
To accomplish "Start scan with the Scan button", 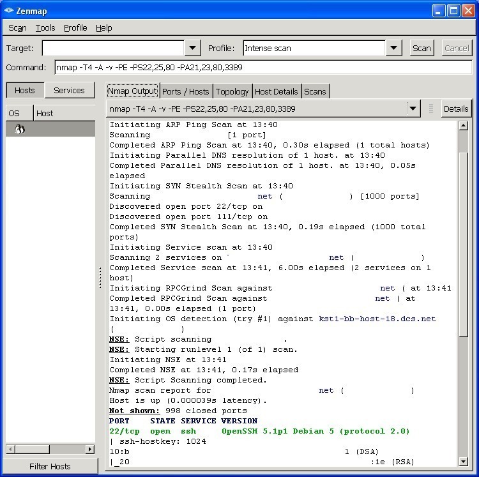I will coord(422,48).
